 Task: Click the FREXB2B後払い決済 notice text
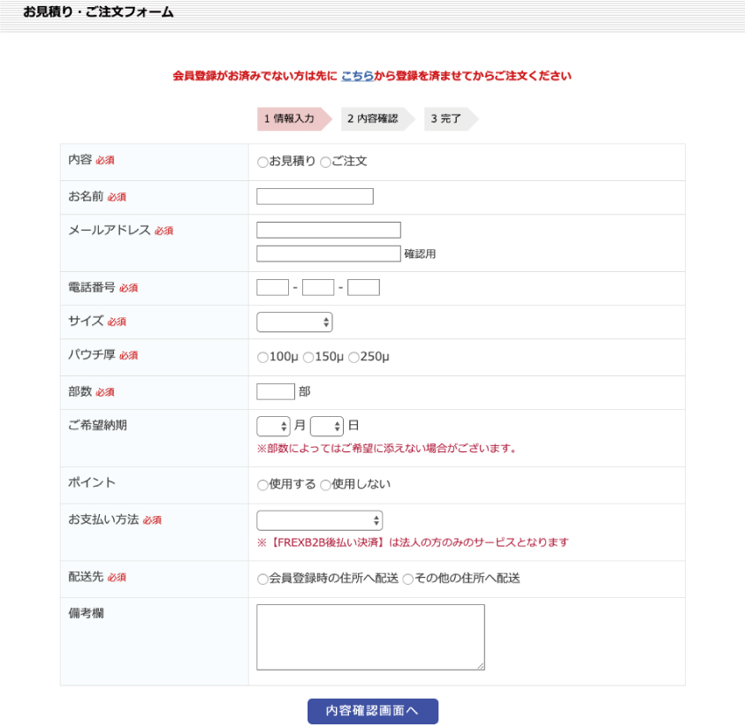tap(413, 542)
